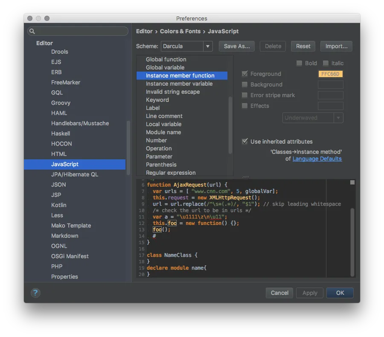
Task: Click the Editor sidebar scrollbar
Action: tap(128, 148)
